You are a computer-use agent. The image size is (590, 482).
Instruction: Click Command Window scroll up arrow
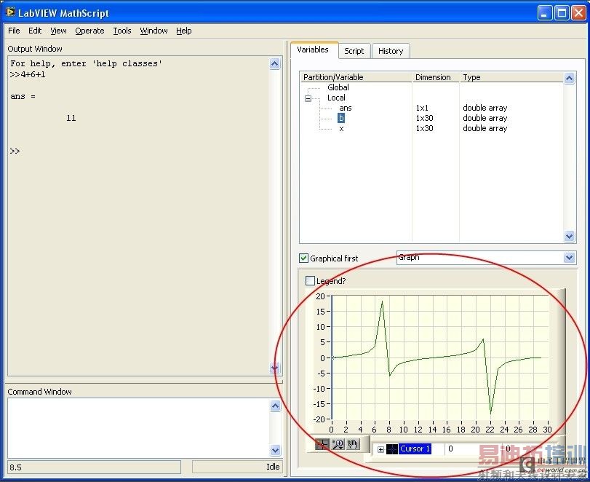(x=276, y=406)
